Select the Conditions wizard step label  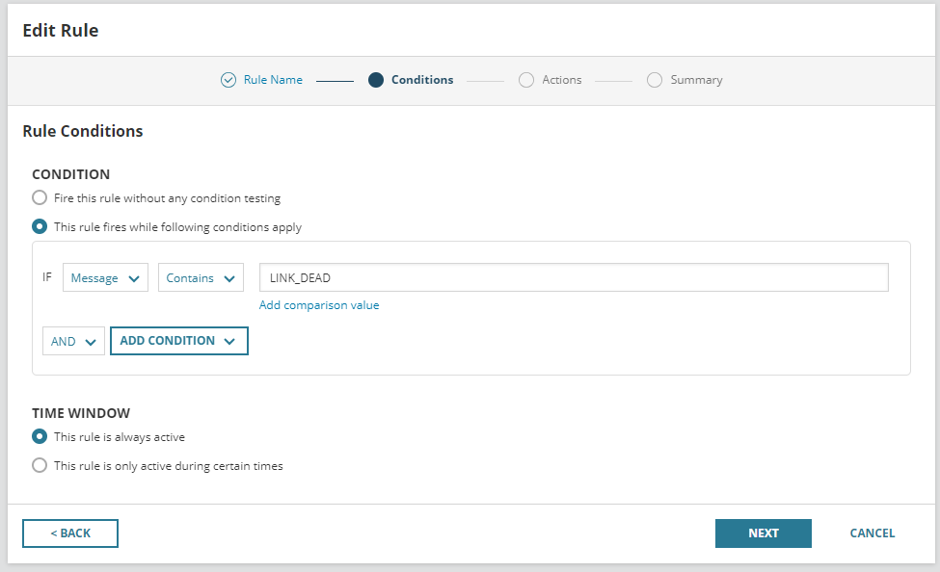click(x=422, y=80)
